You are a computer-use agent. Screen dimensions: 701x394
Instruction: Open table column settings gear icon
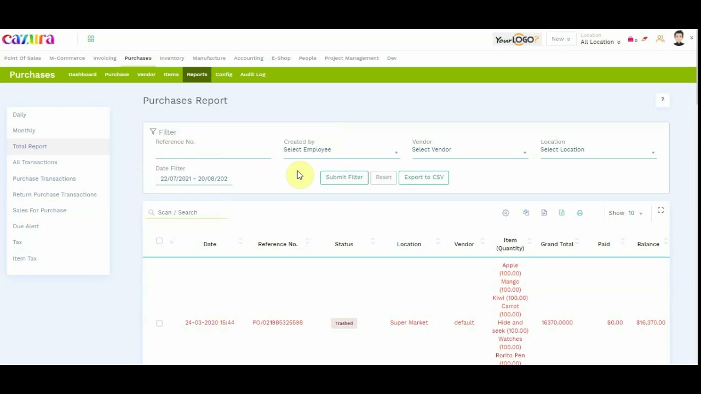point(505,213)
